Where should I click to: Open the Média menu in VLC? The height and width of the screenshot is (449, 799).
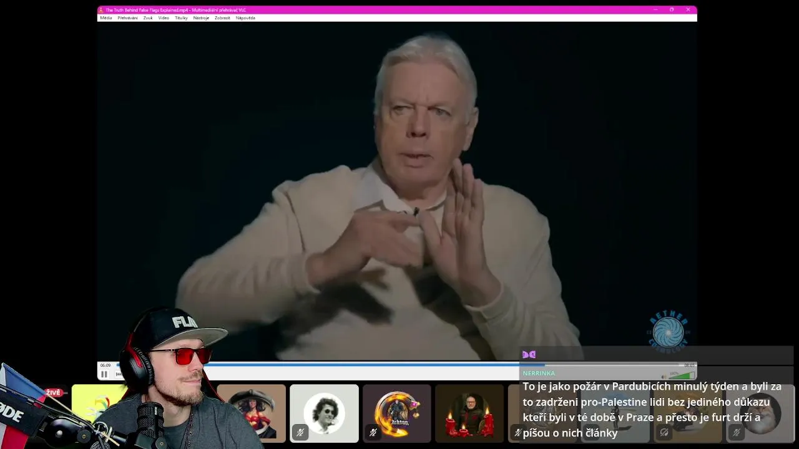106,18
